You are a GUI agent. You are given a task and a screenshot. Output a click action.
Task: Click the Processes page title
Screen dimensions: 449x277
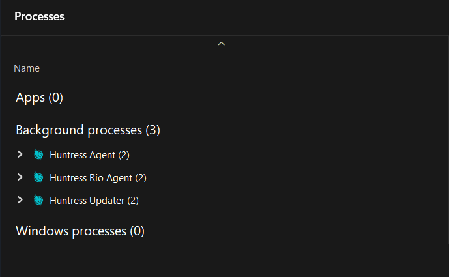tap(39, 16)
